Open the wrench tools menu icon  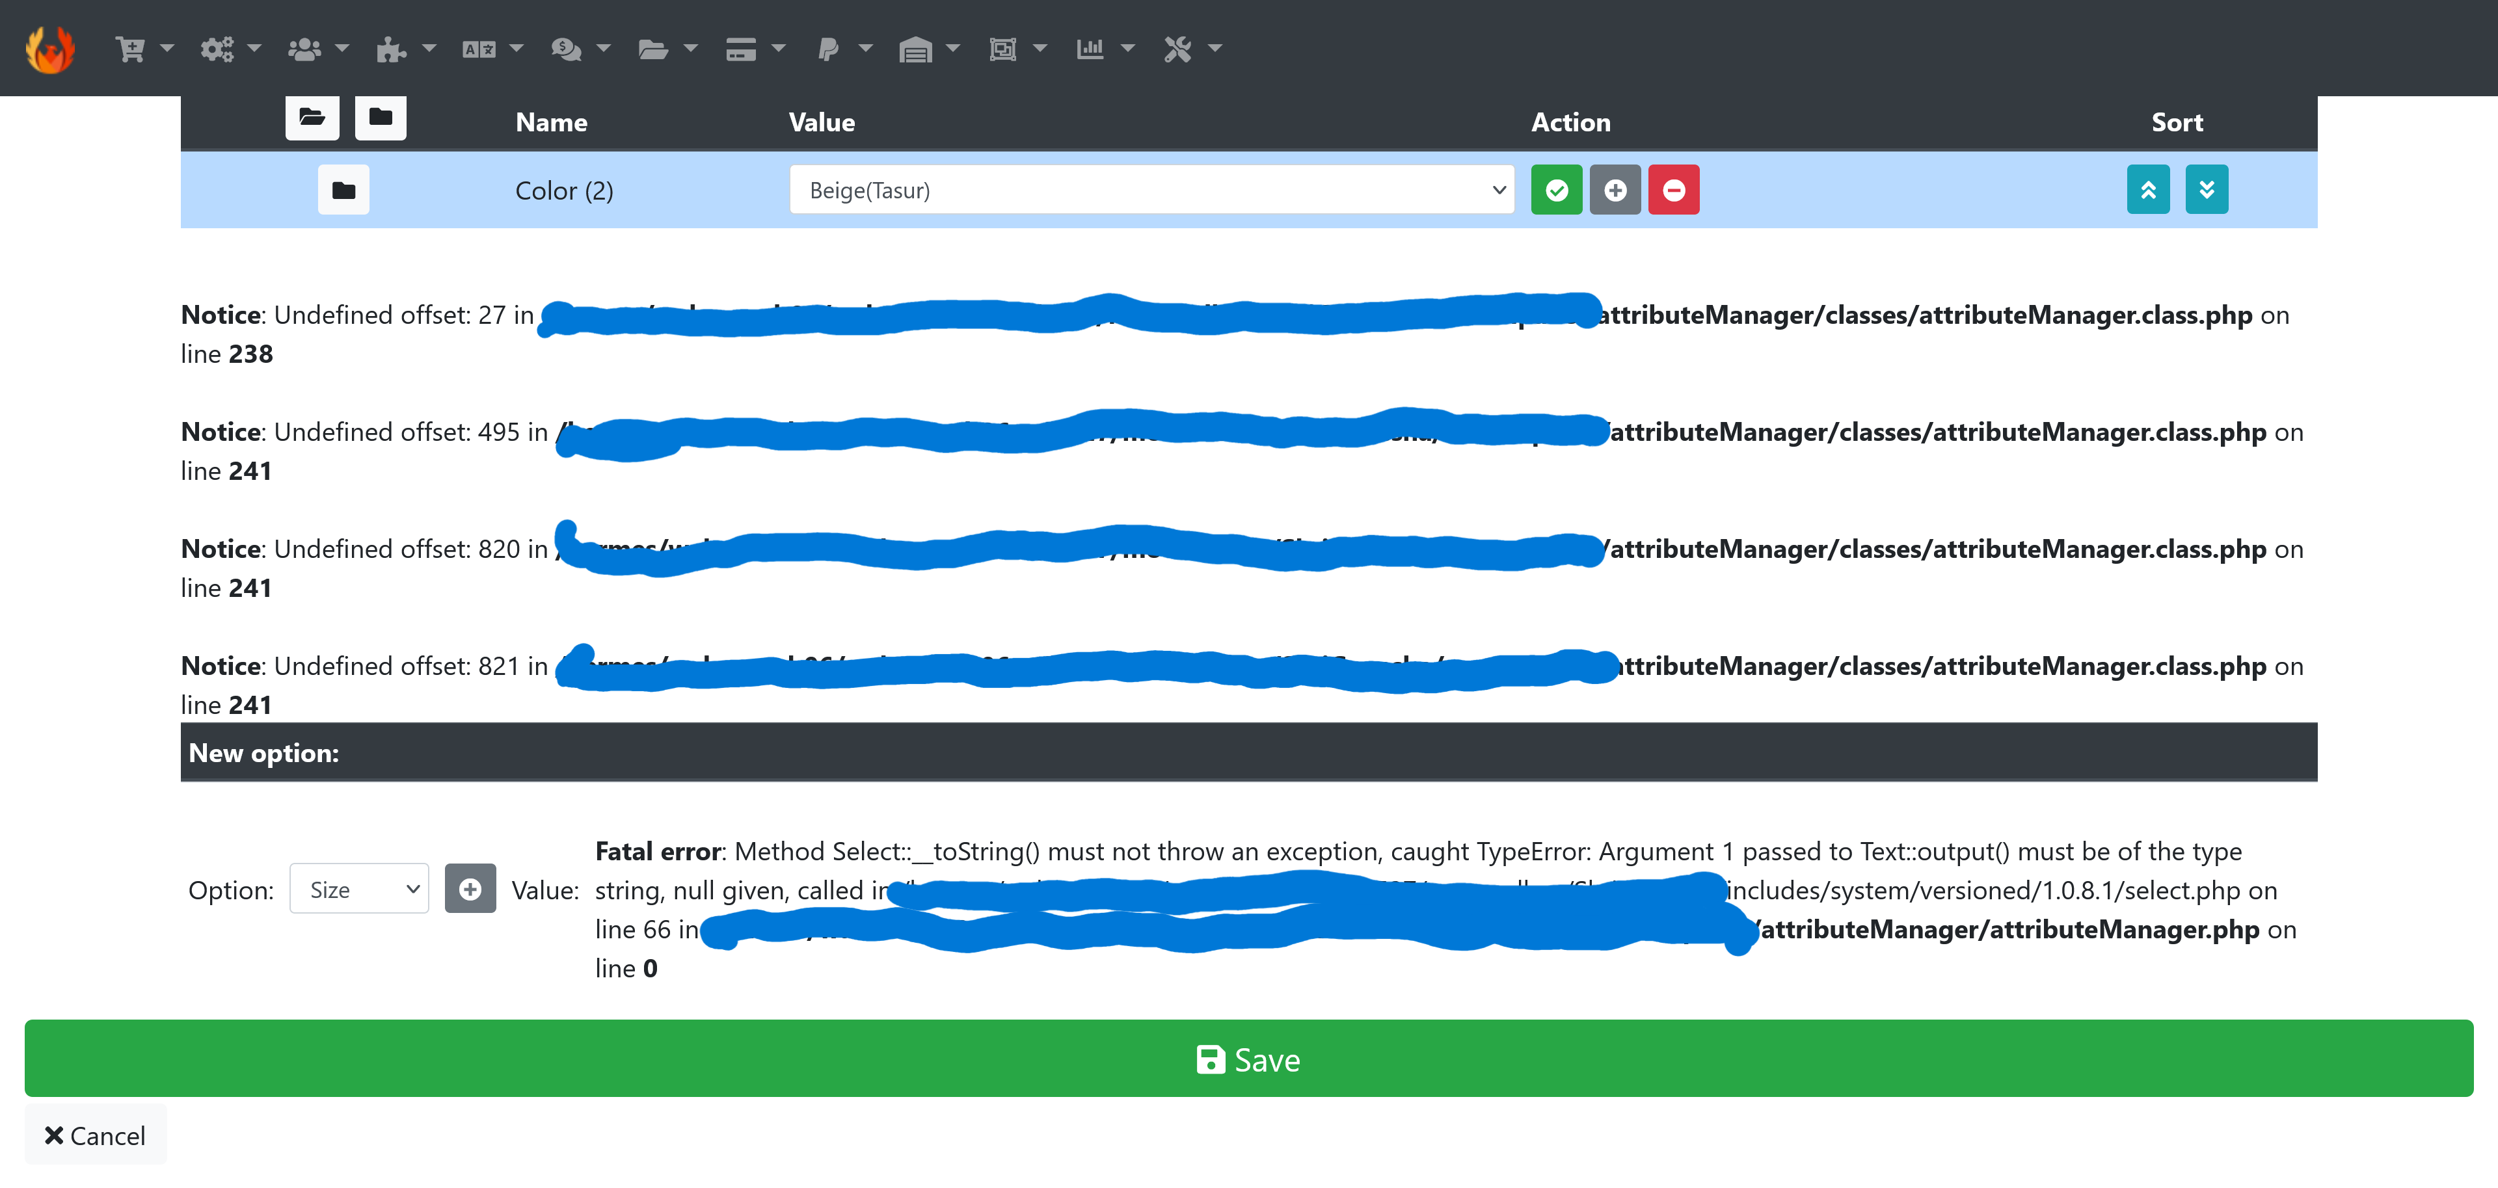1177,49
